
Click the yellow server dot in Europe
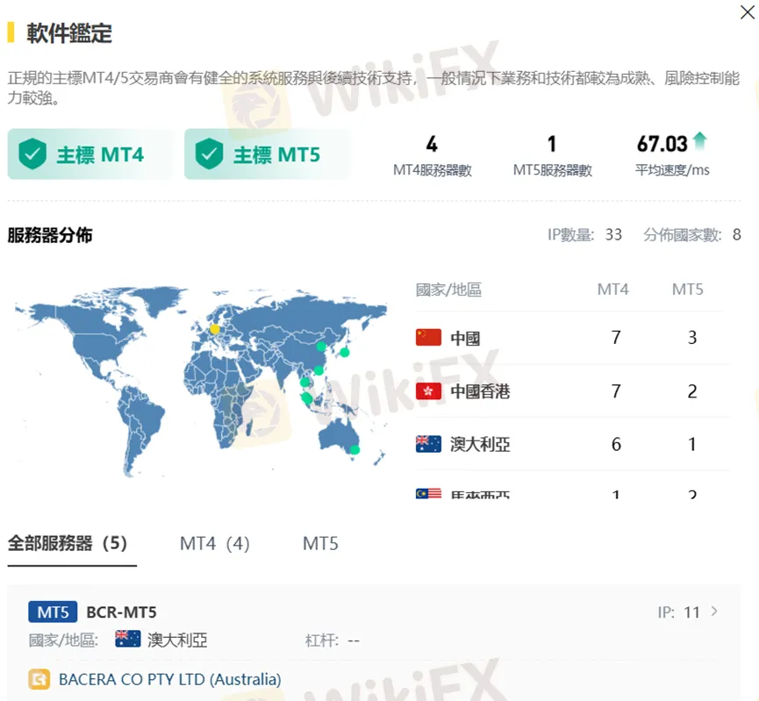coord(214,329)
